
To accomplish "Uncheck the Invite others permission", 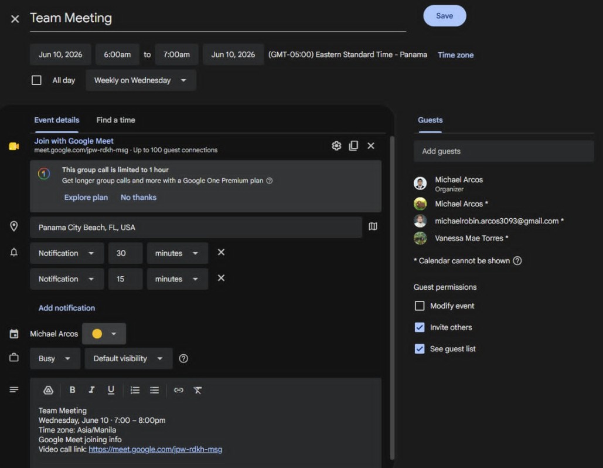I will click(420, 327).
